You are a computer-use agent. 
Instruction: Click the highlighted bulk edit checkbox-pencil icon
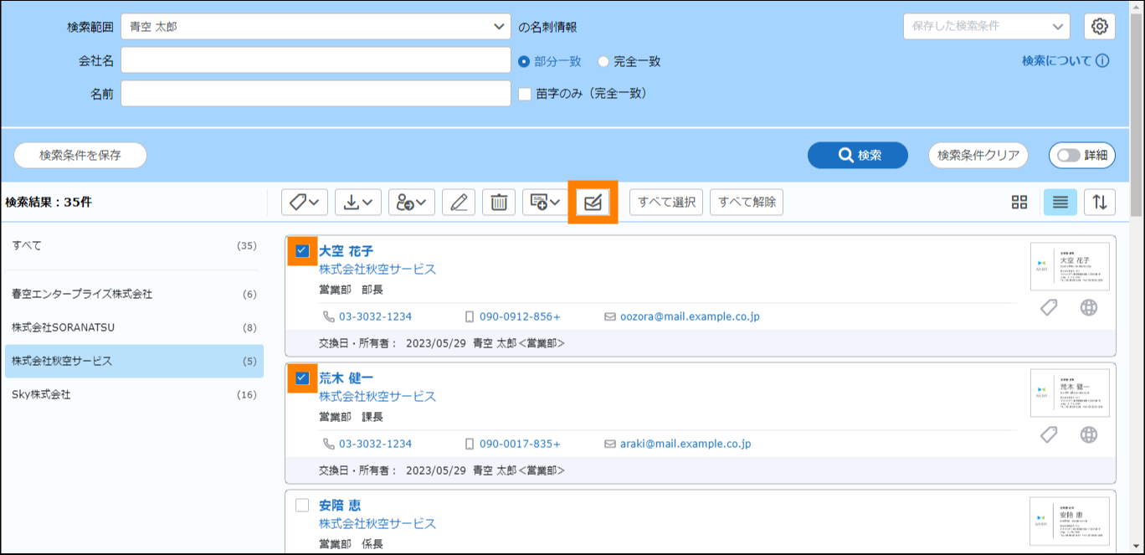click(593, 203)
